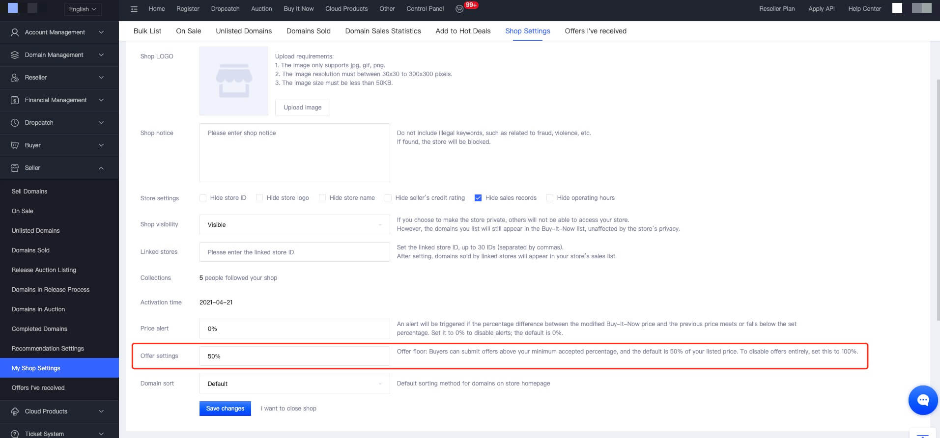Image resolution: width=940 pixels, height=438 pixels.
Task: Open the shopping cart notifications icon
Action: (x=459, y=9)
